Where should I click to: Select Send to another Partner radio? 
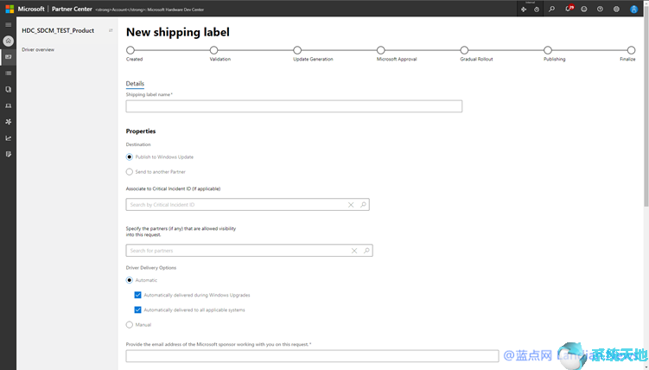[x=130, y=172]
